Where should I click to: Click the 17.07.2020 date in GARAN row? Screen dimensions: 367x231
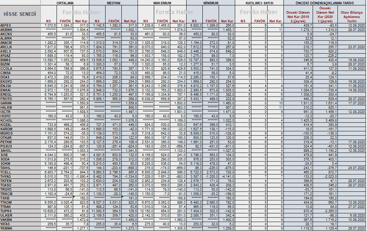point(357,103)
